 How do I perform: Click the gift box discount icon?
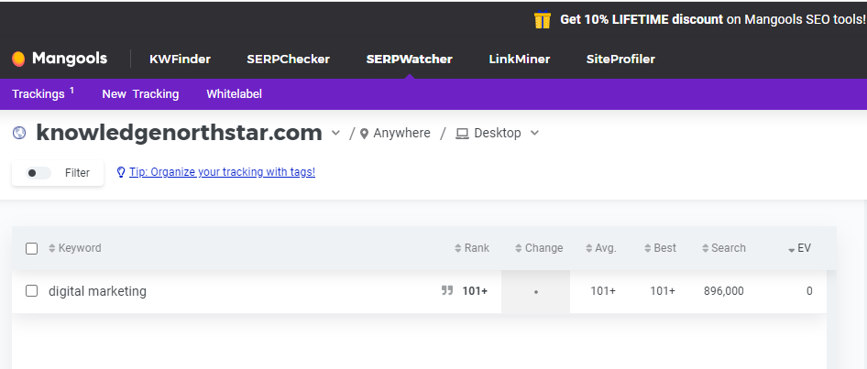543,20
